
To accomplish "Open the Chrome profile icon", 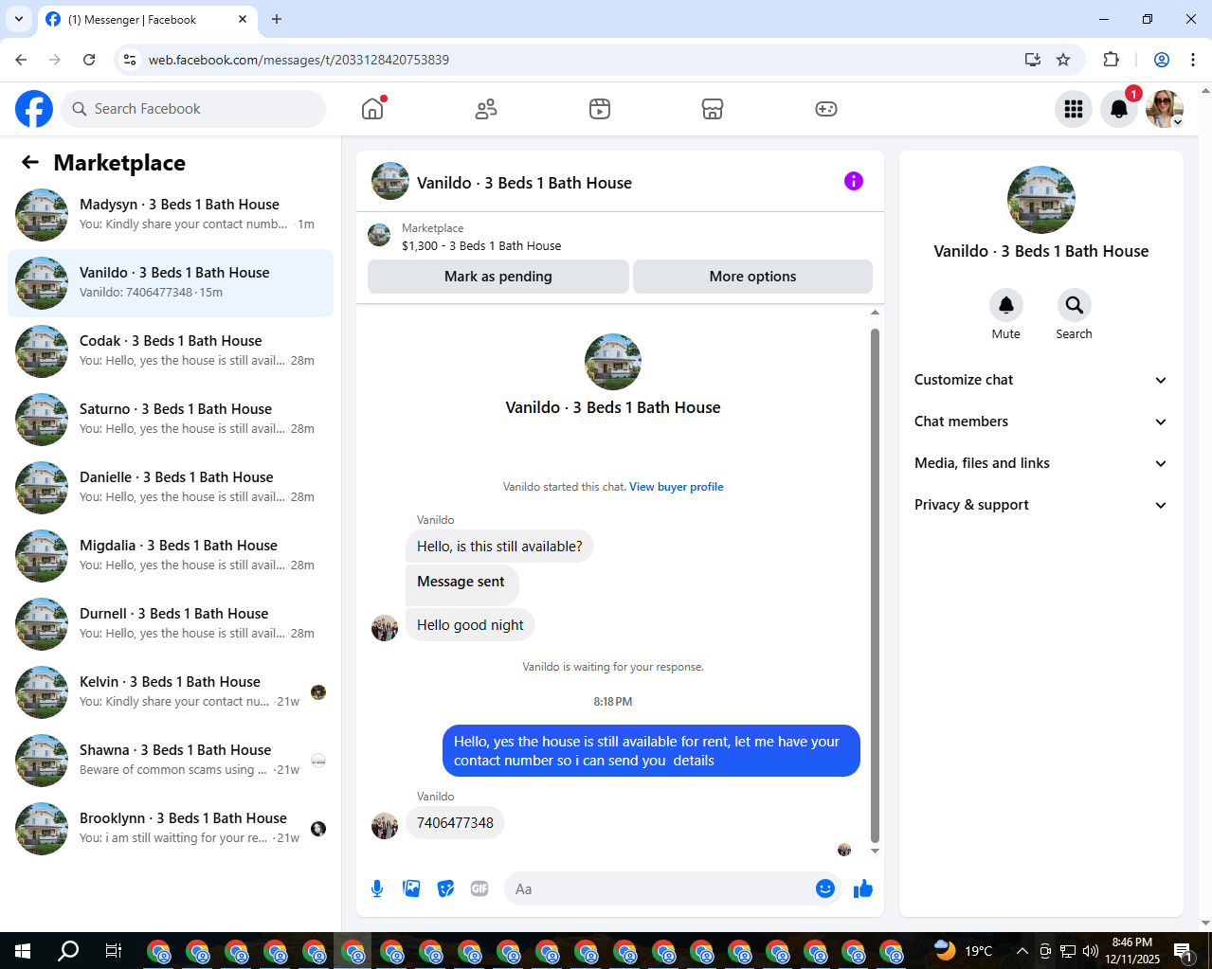I will pyautogui.click(x=1162, y=60).
